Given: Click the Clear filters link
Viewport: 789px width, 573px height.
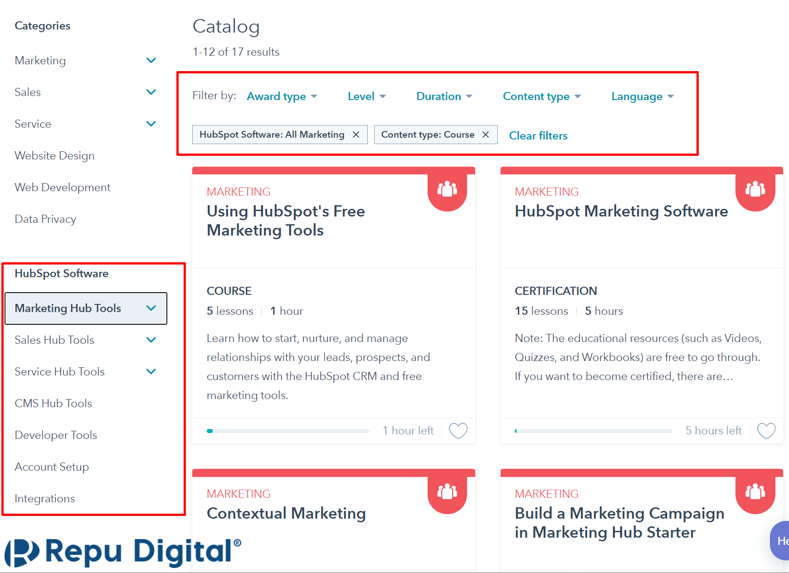Looking at the screenshot, I should click(538, 135).
